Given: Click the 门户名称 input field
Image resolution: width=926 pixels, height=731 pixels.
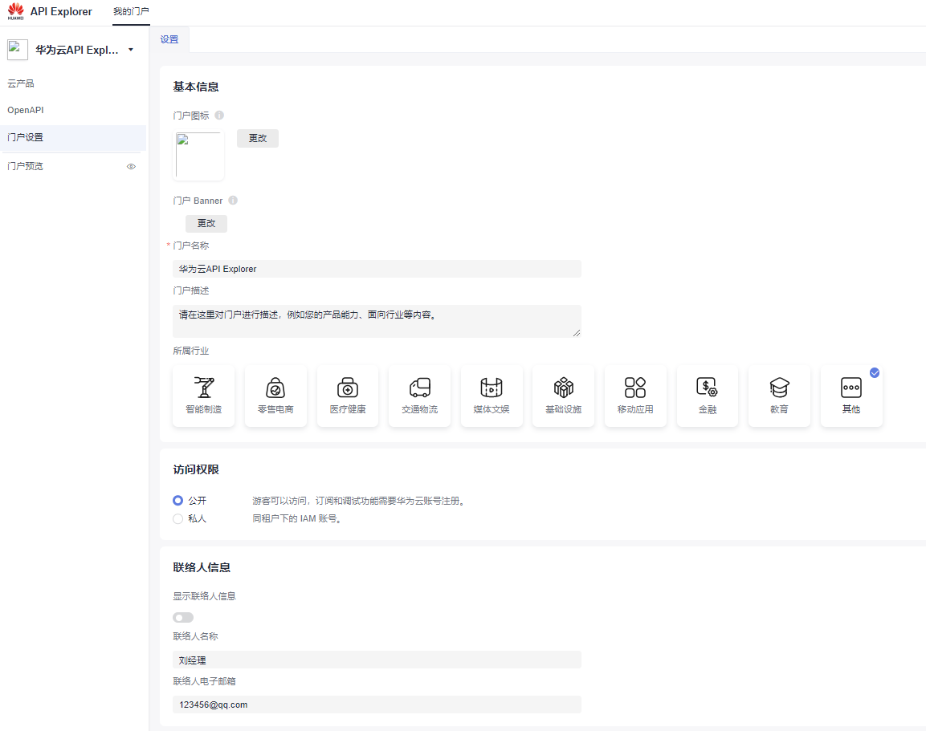Looking at the screenshot, I should [377, 269].
